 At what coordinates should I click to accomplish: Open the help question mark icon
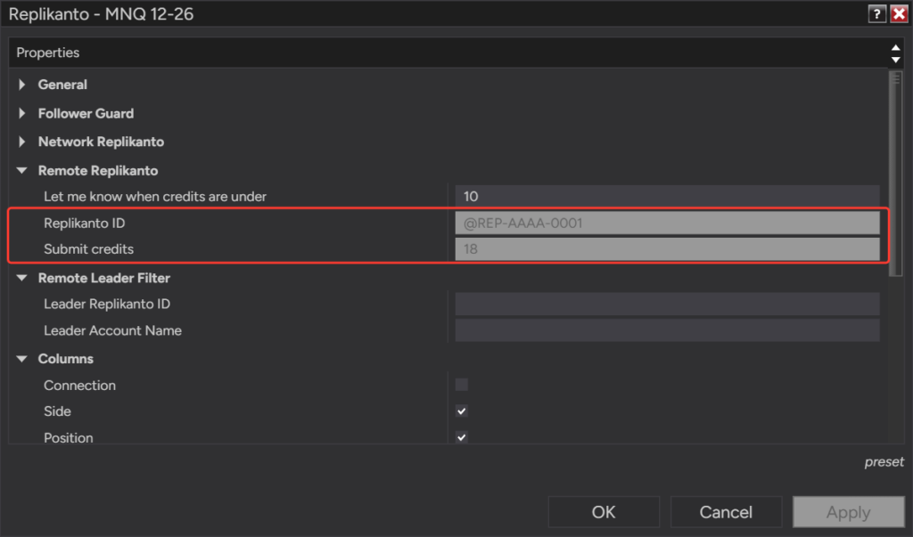876,14
